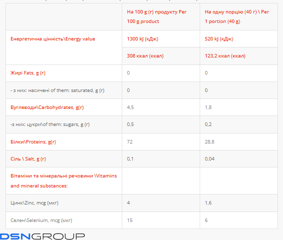The image size is (283, 240).
Task: Click the '1300 kJ (кДж)' cell
Action: click(142, 39)
